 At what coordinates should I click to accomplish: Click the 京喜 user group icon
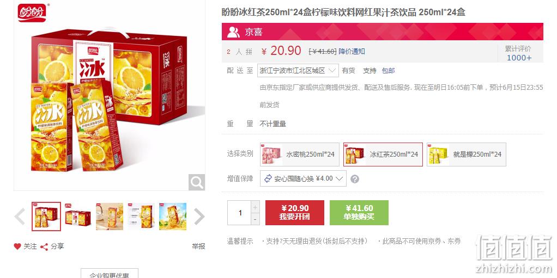[x=233, y=32]
